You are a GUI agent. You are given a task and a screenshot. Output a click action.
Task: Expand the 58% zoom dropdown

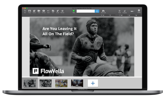pos(132,11)
